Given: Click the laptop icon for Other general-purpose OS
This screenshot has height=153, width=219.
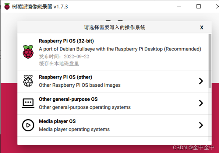Looking at the screenshot, I should 28,103.
